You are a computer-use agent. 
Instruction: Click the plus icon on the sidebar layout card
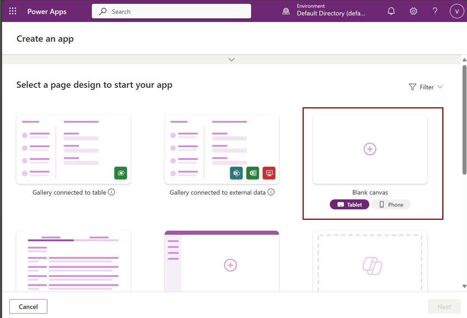tap(230, 265)
